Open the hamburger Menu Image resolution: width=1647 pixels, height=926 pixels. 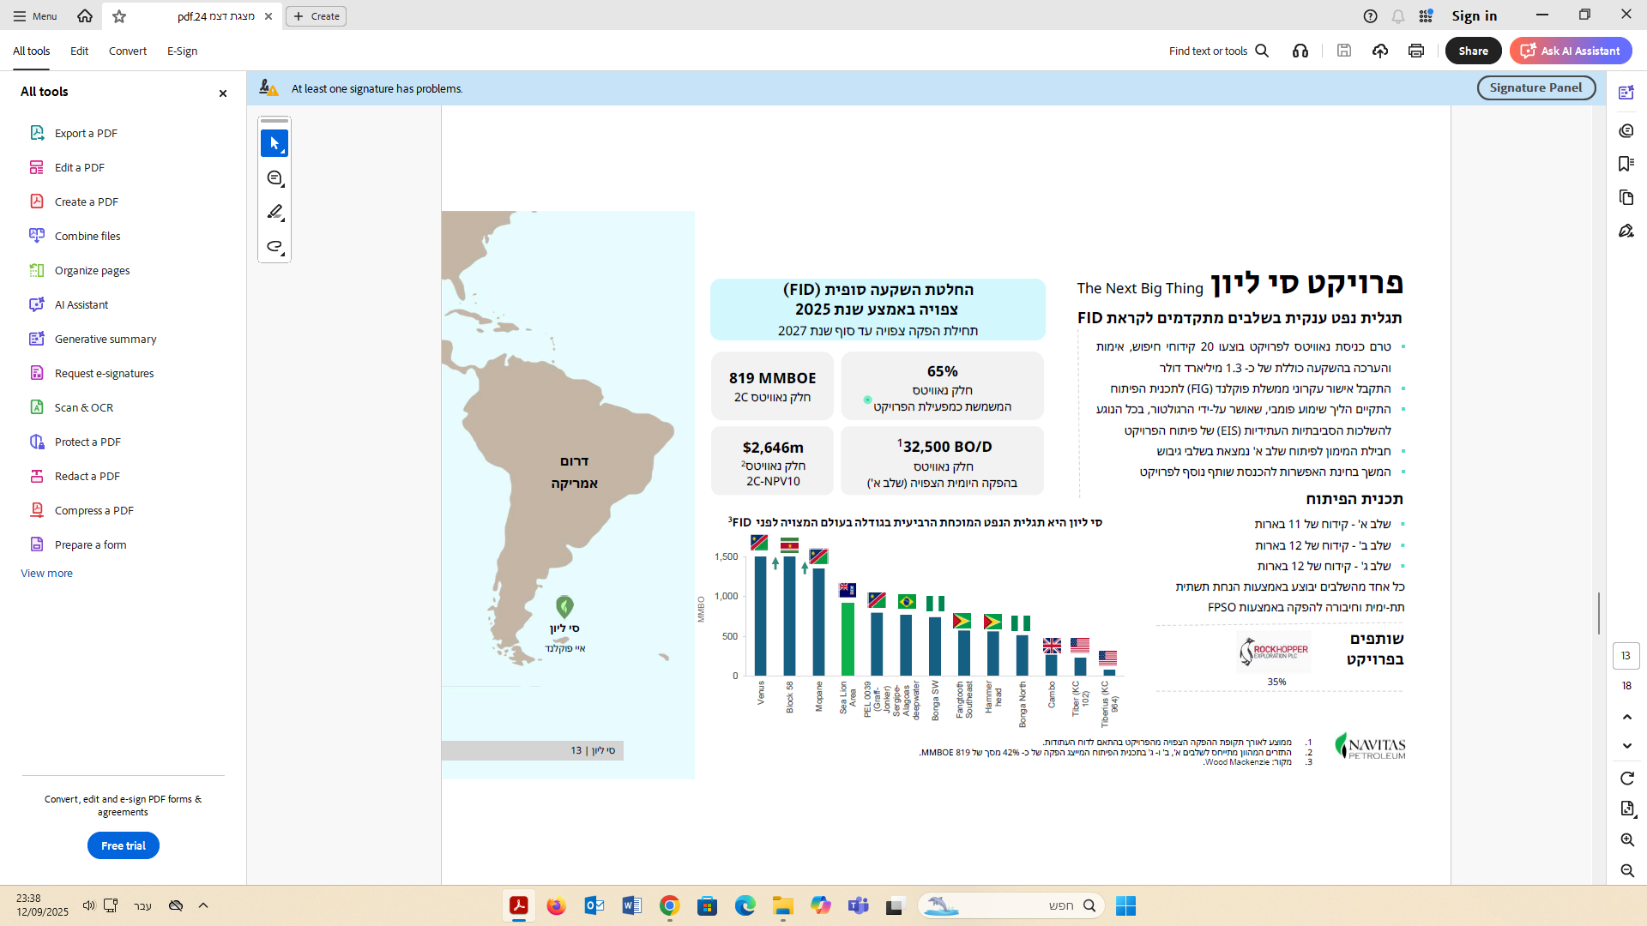pos(35,16)
